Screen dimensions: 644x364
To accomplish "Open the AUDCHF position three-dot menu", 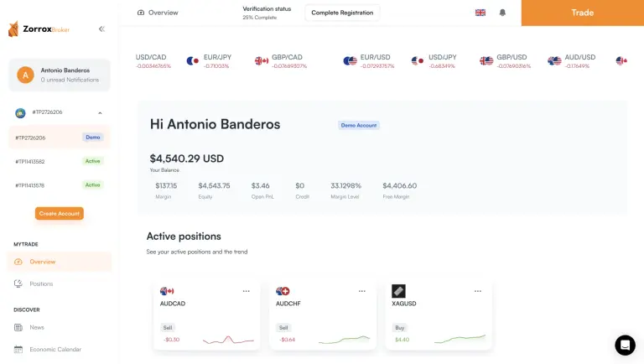I will point(361,291).
